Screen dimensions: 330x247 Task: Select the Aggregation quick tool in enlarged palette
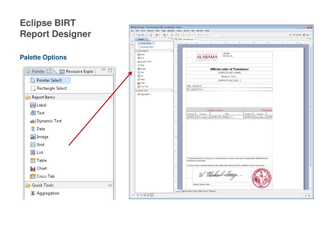point(45,193)
